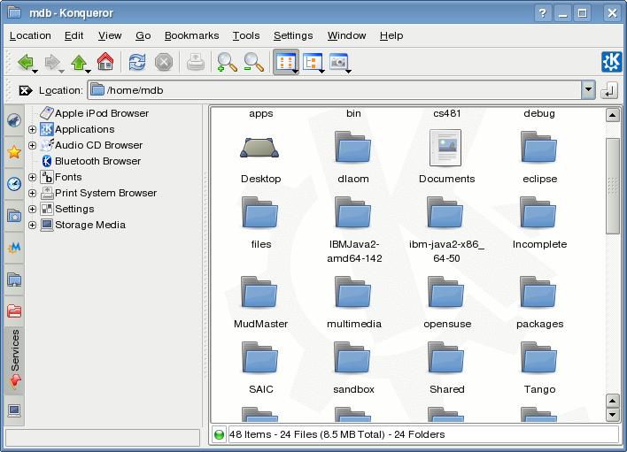Screen dimensions: 627x452
Task: Open the Location menu
Action: (x=30, y=35)
